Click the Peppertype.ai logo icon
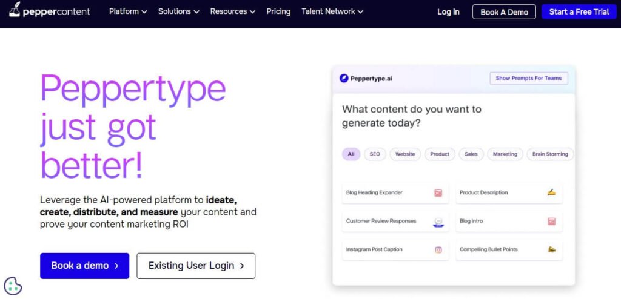The width and height of the screenshot is (621, 299). coord(344,78)
